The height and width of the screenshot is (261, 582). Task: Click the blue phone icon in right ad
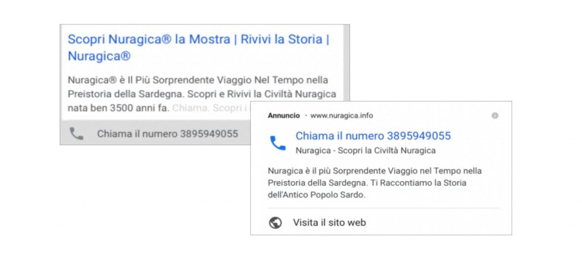pos(277,143)
